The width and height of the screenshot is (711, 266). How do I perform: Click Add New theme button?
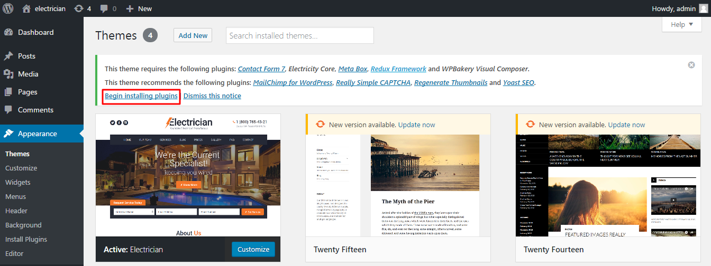pyautogui.click(x=193, y=35)
